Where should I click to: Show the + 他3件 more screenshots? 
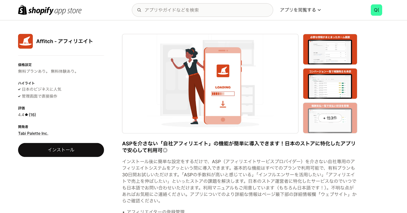330,118
